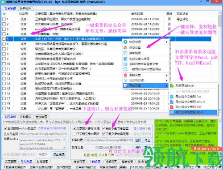Toggle the 下载文章中音视频 checkbox
The image size is (223, 170).
pyautogui.click(x=103, y=134)
